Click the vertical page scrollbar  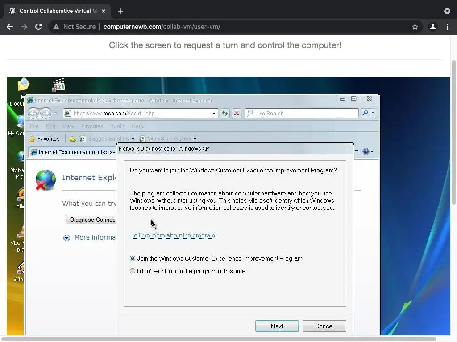tap(454, 132)
